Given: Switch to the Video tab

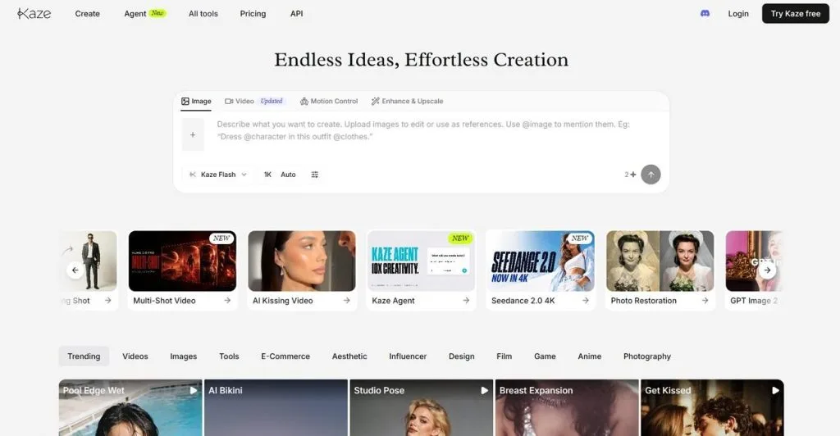Looking at the screenshot, I should [x=255, y=101].
